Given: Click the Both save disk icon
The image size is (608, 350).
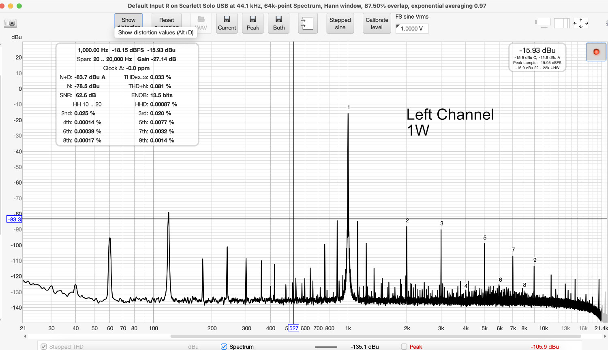Looking at the screenshot, I should point(278,23).
